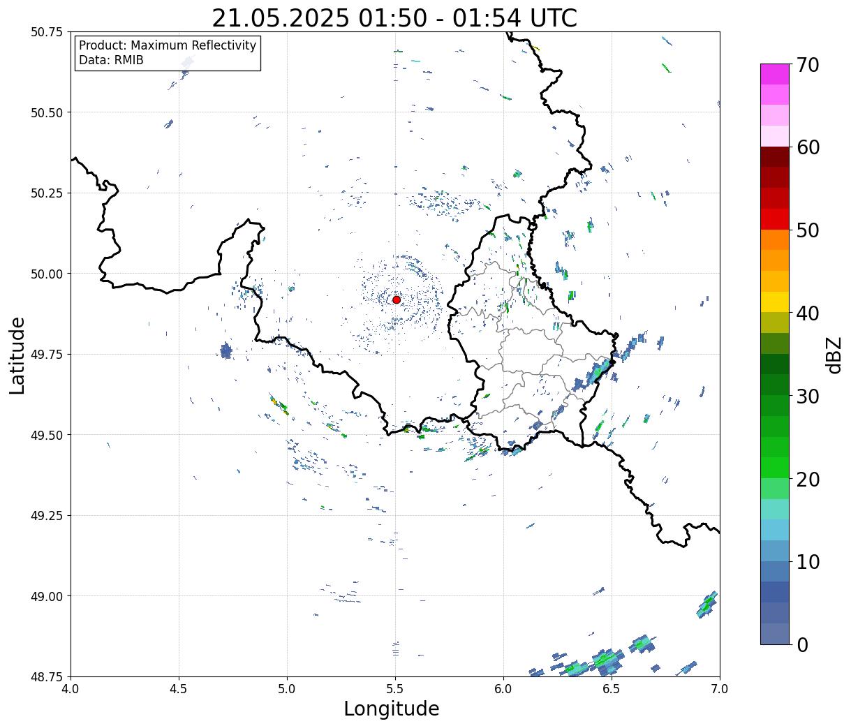This screenshot has width=851, height=726.
Task: Click the plot title with date and time
Action: [x=394, y=18]
